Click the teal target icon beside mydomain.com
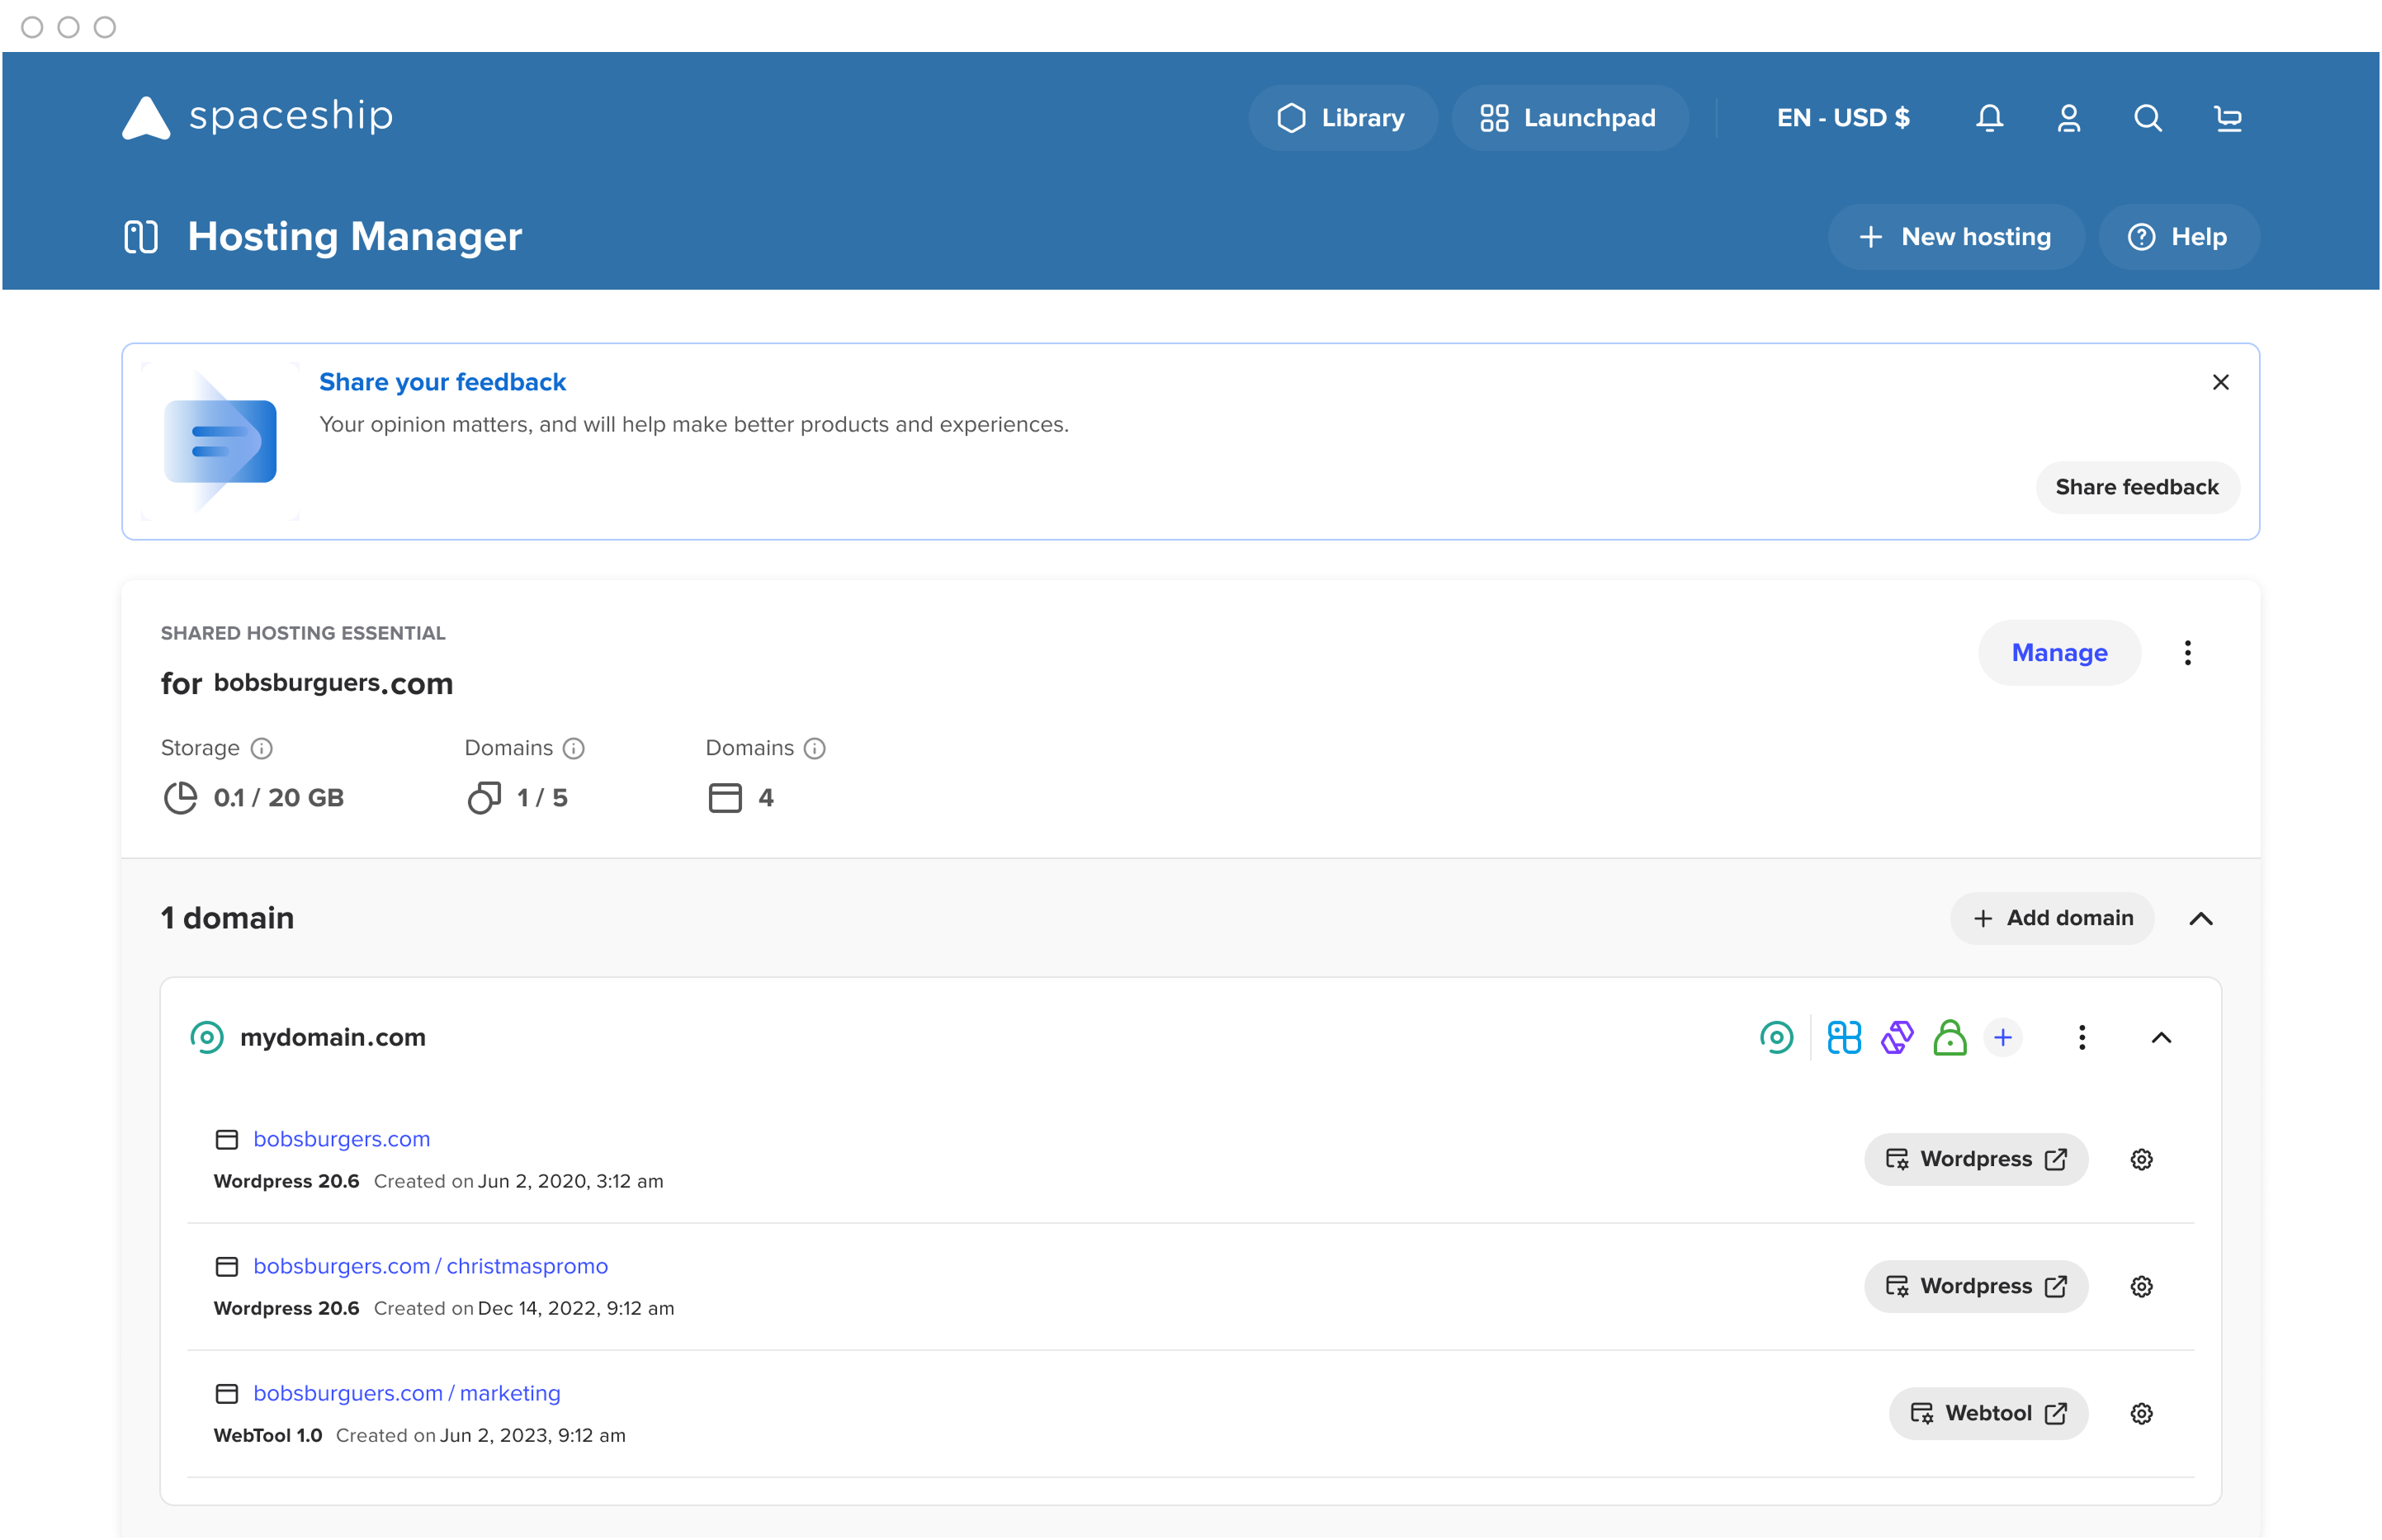Viewport: 2382px width, 1540px height. 1776,1038
